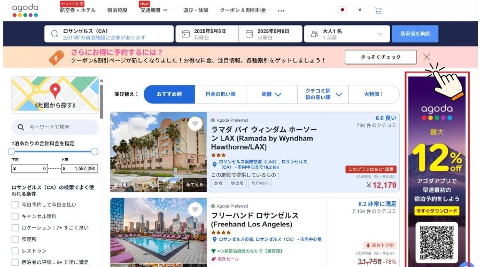Click さっそくチェック button
Image resolution: width=481 pixels, height=267 pixels.
click(x=381, y=57)
